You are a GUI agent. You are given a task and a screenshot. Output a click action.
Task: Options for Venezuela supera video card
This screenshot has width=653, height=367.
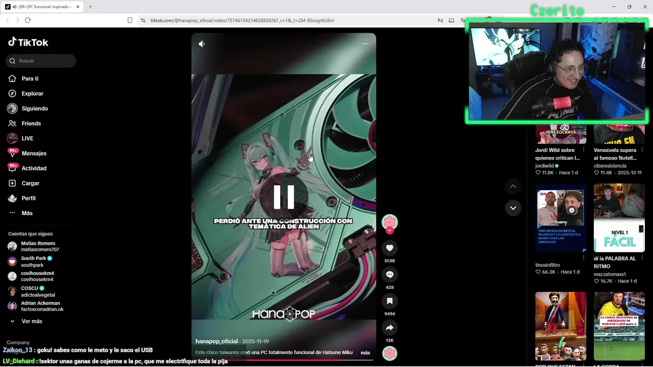pos(642,150)
